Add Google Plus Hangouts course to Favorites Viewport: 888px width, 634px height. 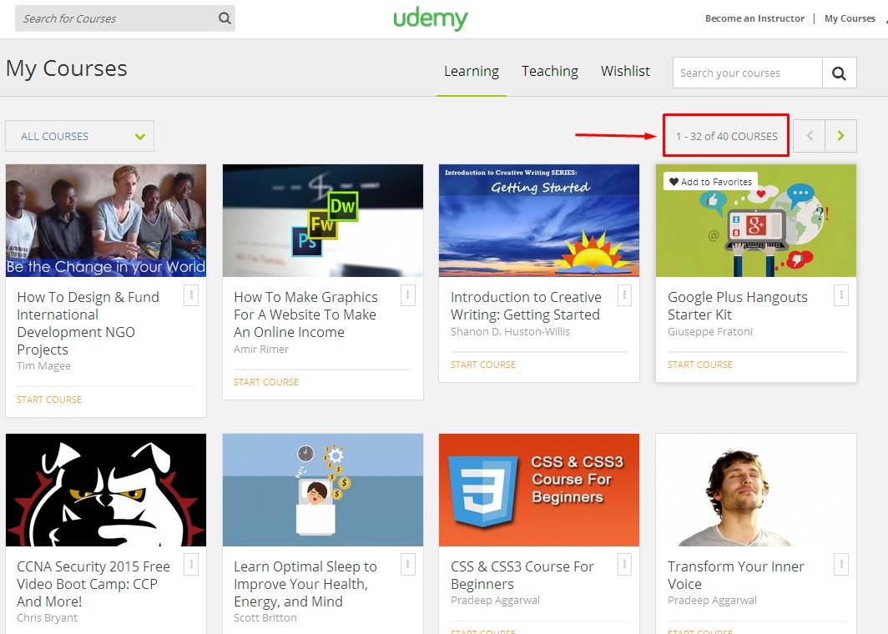tap(710, 182)
